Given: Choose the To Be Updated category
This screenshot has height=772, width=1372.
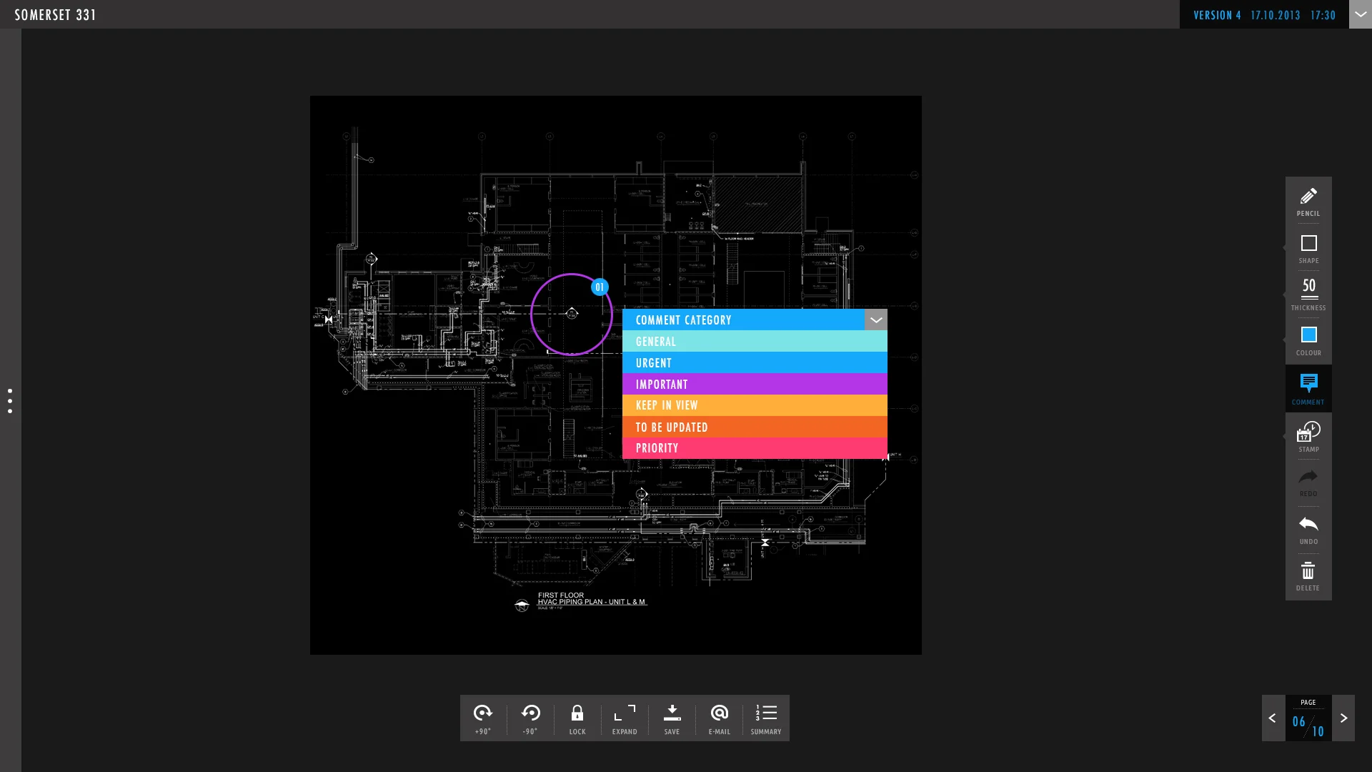Looking at the screenshot, I should 755,427.
